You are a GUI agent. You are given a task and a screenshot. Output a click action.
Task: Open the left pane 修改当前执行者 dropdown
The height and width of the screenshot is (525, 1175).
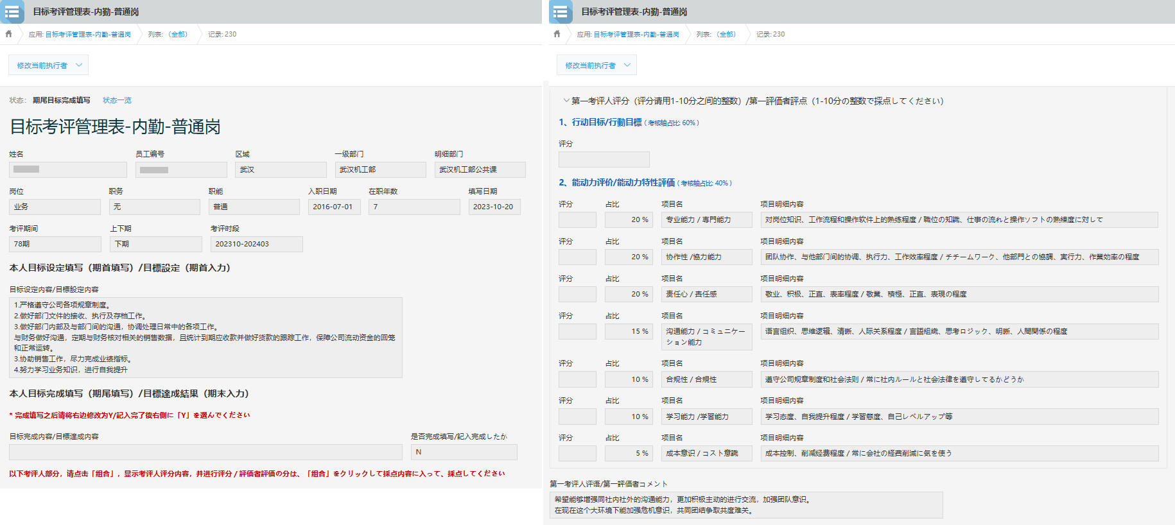click(x=48, y=65)
